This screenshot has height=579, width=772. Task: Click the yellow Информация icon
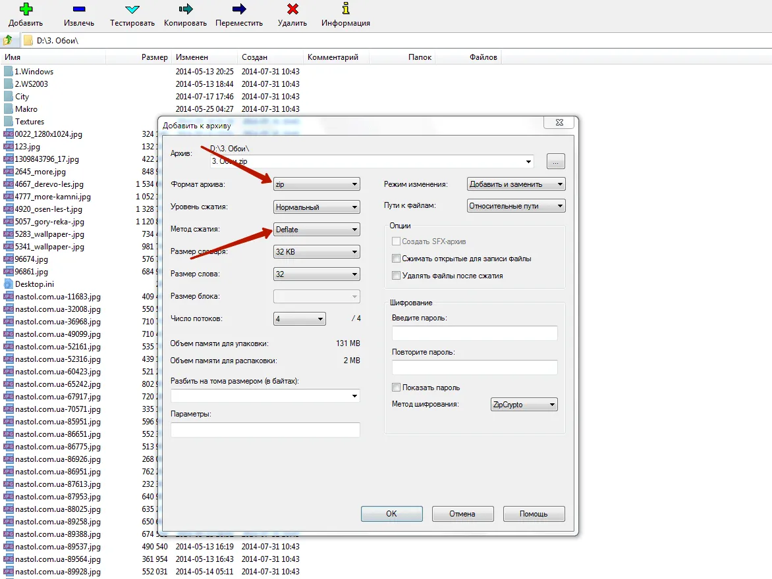(346, 9)
